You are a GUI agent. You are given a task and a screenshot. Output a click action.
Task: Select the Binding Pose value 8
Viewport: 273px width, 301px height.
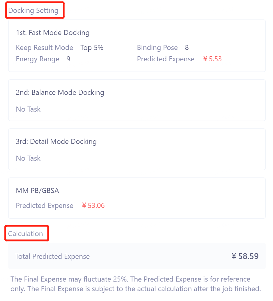[187, 48]
